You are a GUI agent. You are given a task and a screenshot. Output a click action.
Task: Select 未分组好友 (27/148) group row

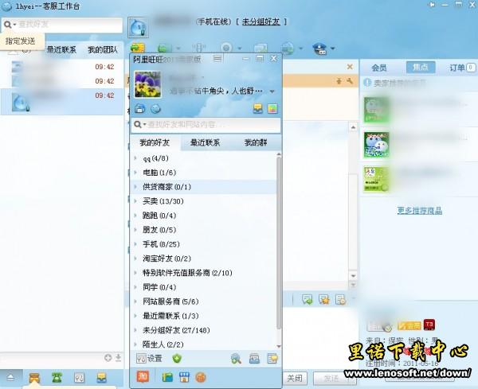coord(203,330)
